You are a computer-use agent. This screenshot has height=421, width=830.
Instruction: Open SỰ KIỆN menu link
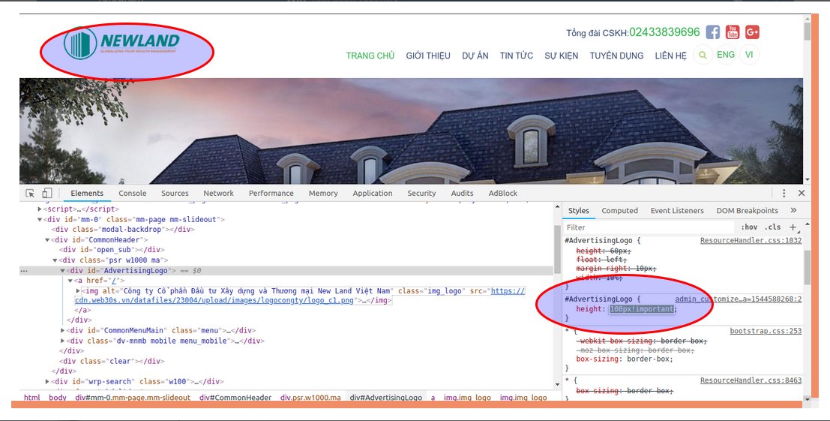(562, 56)
